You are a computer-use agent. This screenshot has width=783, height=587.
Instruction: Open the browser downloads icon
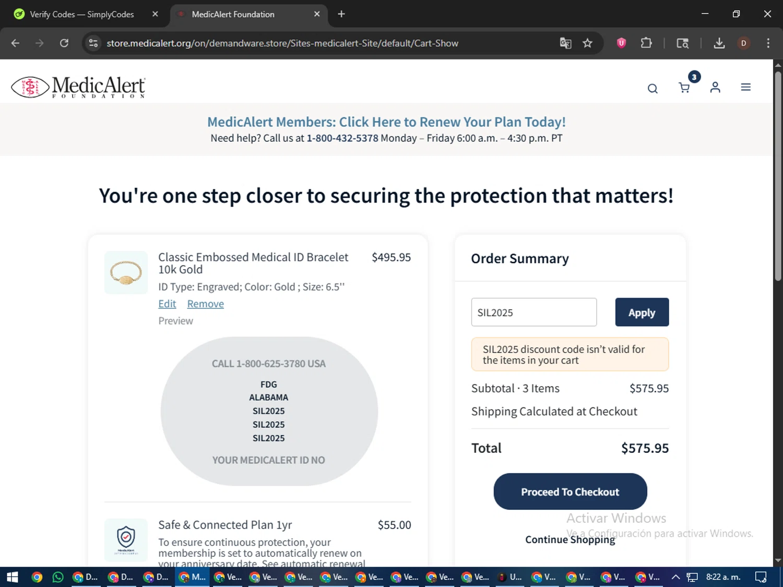pos(719,43)
